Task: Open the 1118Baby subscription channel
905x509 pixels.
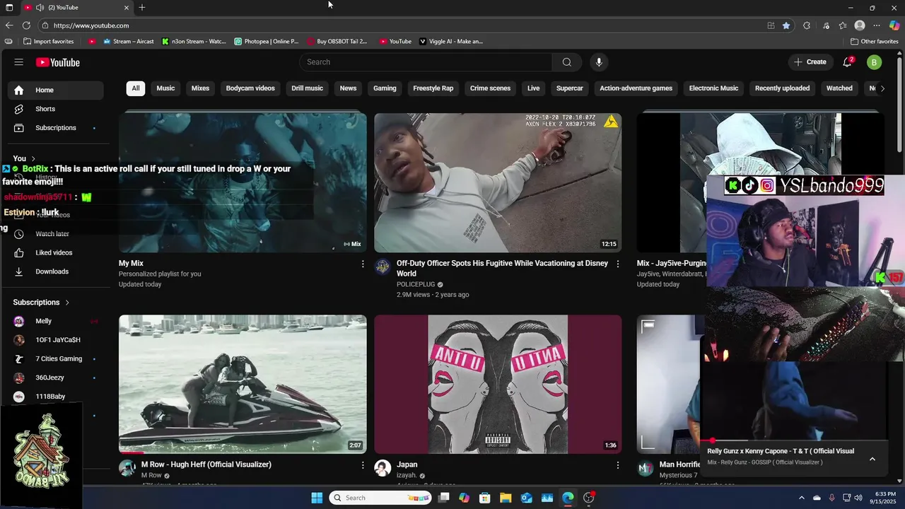Action: point(55,397)
